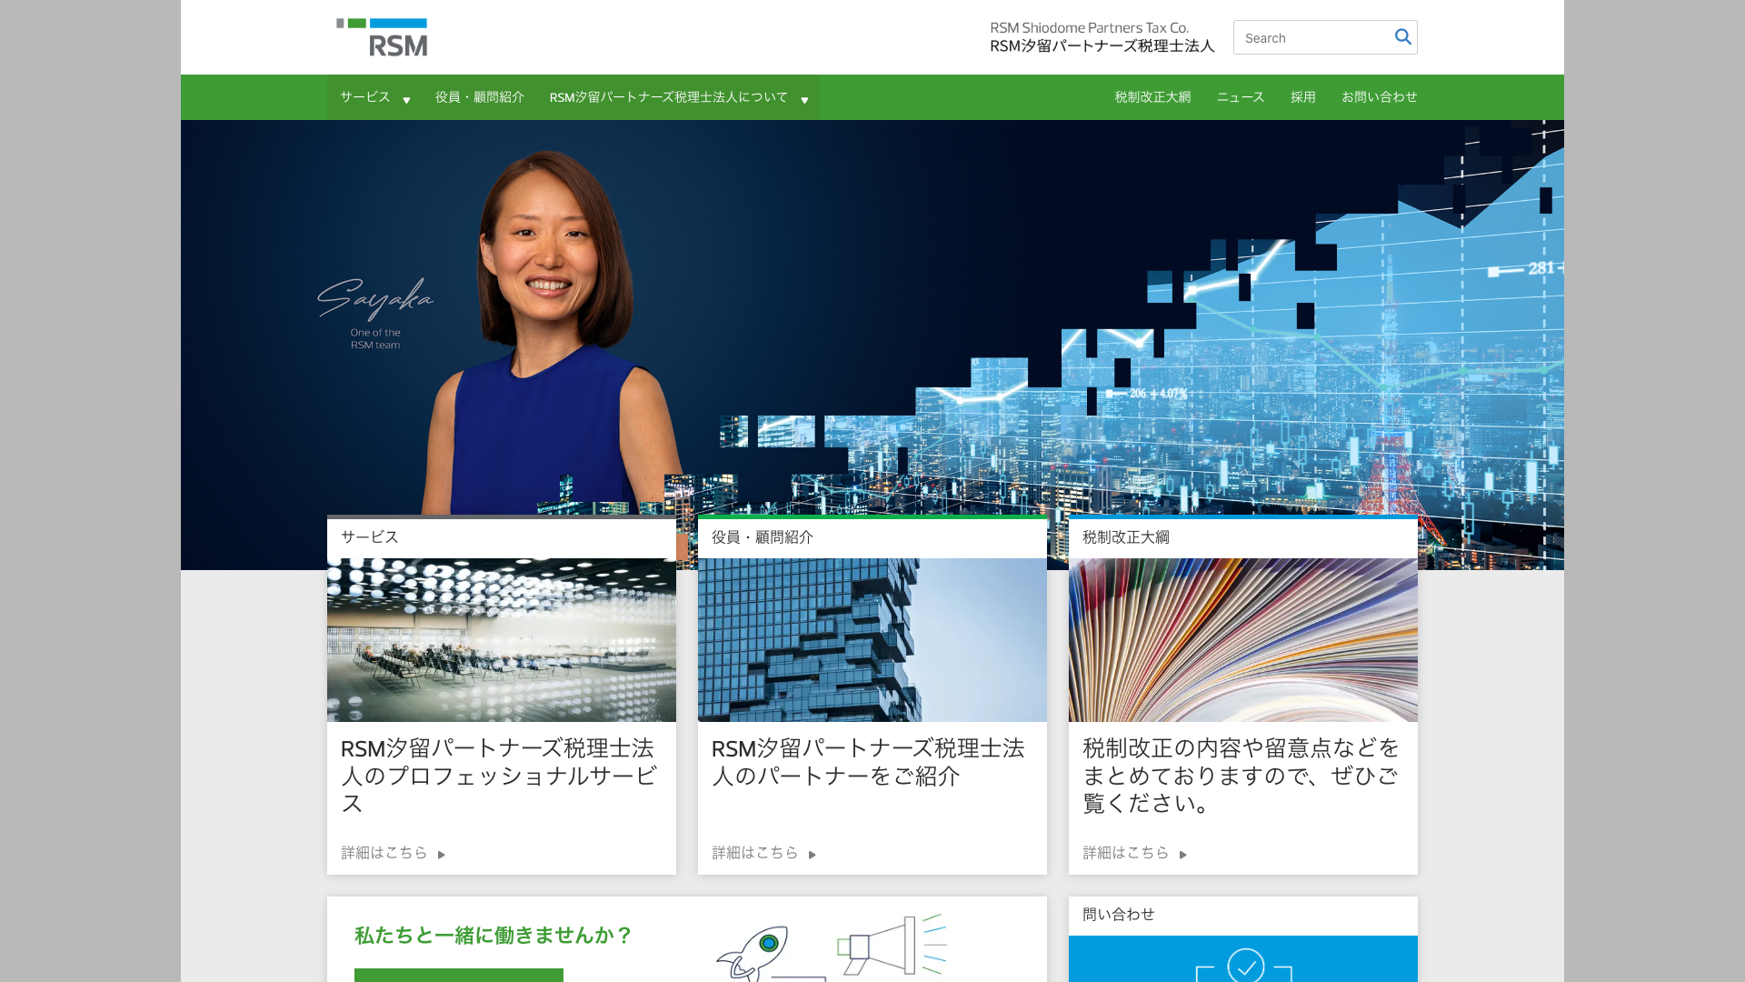Click green button under 私たちと一緒に働きませんか
Image resolution: width=1745 pixels, height=982 pixels.
459,975
